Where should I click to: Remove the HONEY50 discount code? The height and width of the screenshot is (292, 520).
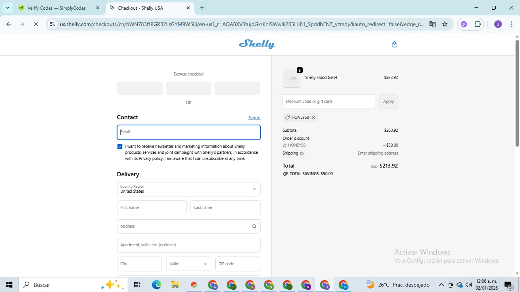click(313, 117)
